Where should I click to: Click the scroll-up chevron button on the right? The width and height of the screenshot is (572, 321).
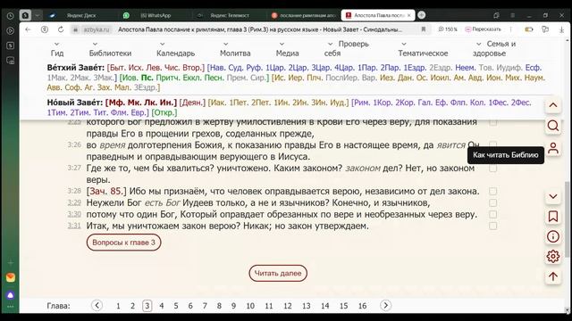click(x=553, y=105)
